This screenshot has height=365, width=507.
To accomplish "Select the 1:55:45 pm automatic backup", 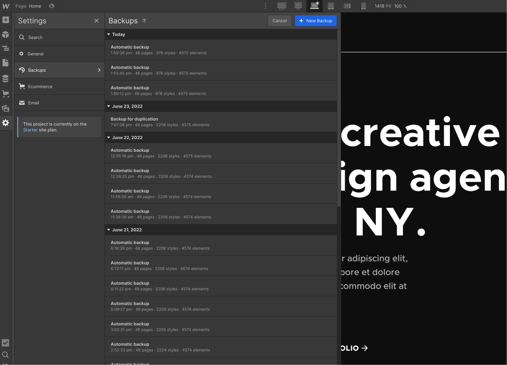I will (221, 70).
